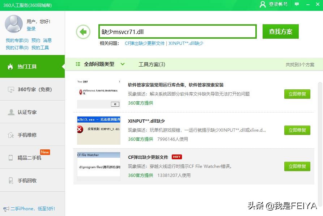
Task: Click the result title XINPUT**.dll缺少
Action: (146, 121)
